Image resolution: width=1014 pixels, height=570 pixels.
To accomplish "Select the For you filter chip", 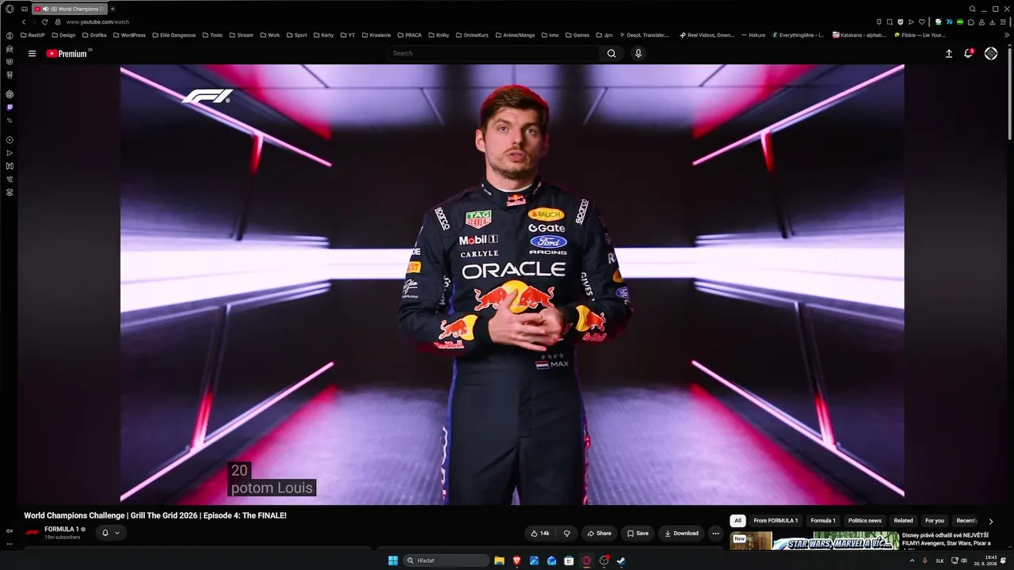I will [935, 521].
